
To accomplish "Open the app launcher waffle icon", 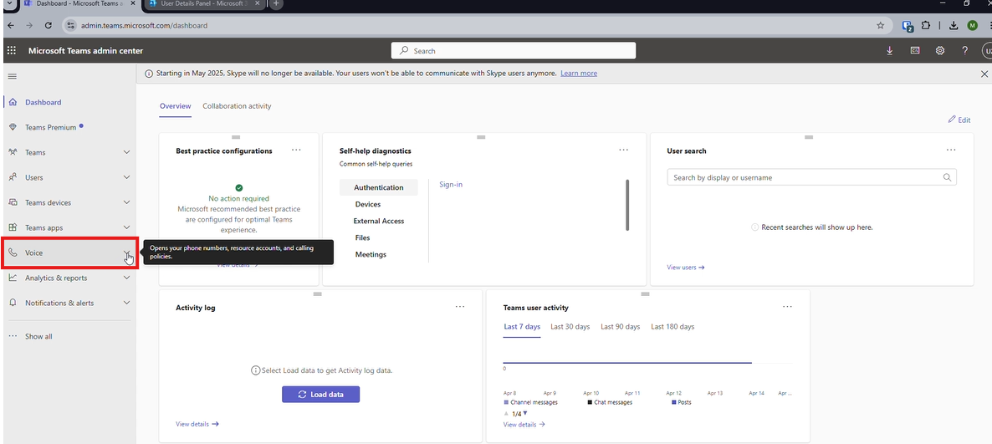I will (12, 51).
